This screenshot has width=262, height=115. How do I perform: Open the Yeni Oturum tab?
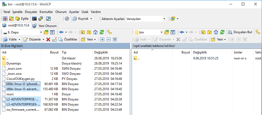click(45, 26)
